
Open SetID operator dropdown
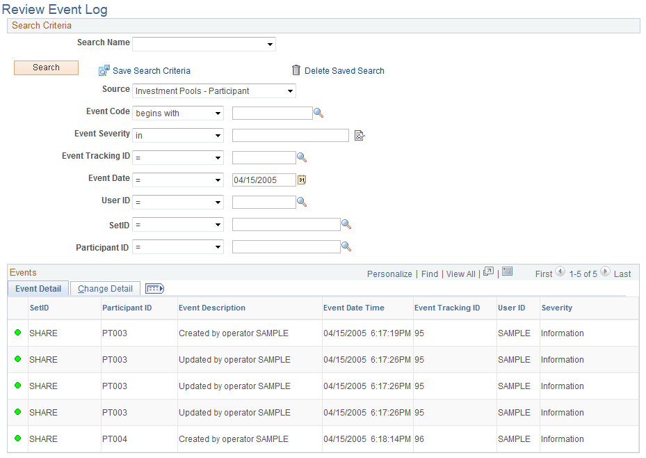(178, 225)
